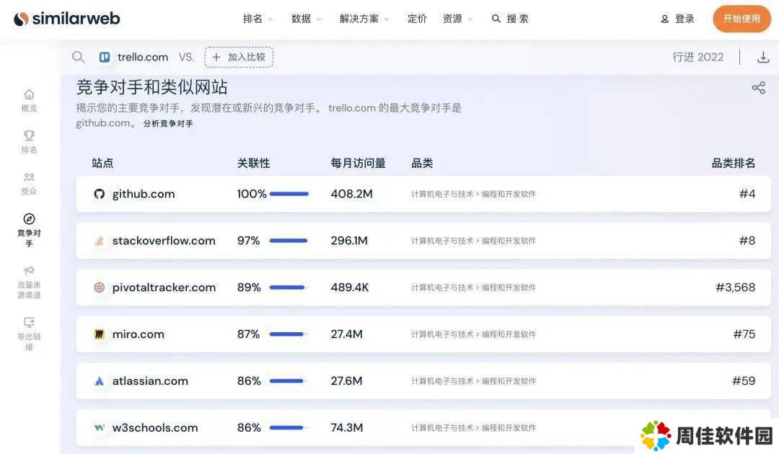Click the 关联性 column header
The height and width of the screenshot is (454, 779).
coord(253,164)
